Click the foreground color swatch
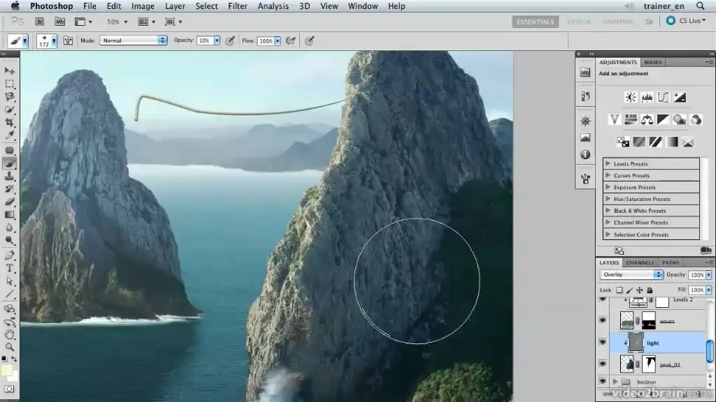Image resolution: width=716 pixels, height=402 pixels. pyautogui.click(x=6, y=370)
